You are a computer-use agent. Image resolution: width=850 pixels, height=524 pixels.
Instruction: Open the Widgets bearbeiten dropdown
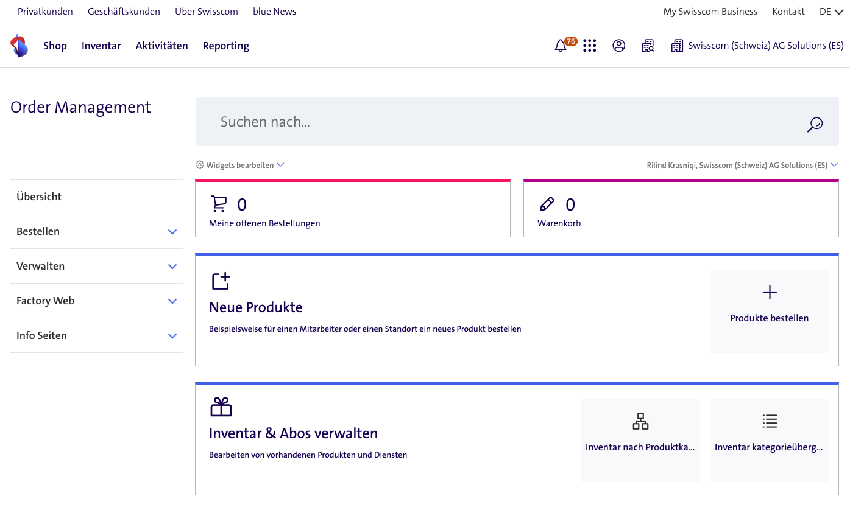(x=240, y=165)
